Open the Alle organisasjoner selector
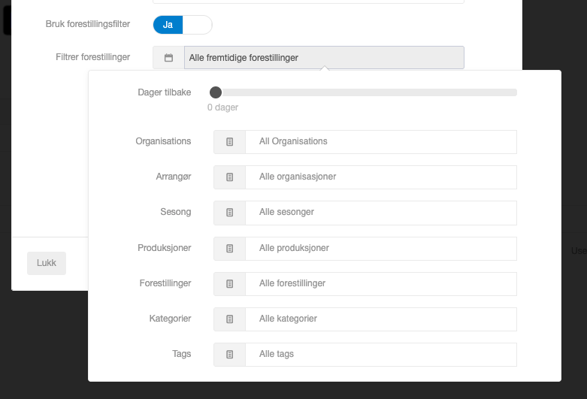 coord(381,177)
